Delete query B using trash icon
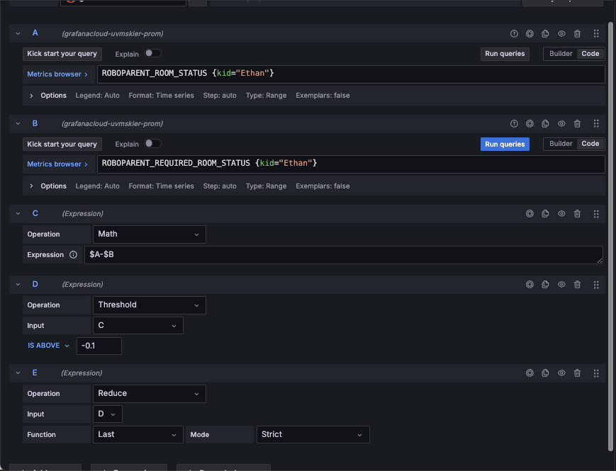616x471 pixels. point(577,123)
